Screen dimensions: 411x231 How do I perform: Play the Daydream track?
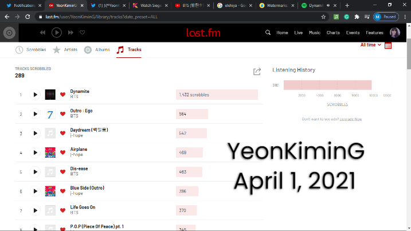click(x=35, y=133)
